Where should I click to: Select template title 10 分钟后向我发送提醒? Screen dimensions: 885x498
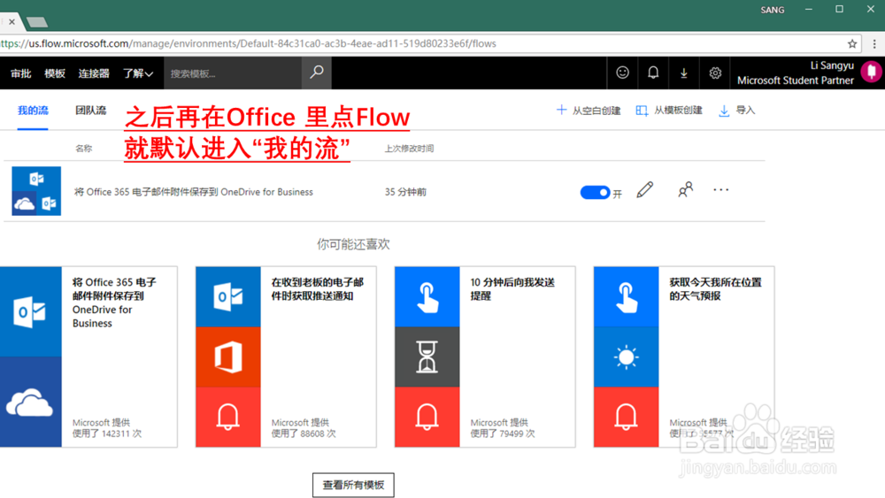[x=512, y=288]
